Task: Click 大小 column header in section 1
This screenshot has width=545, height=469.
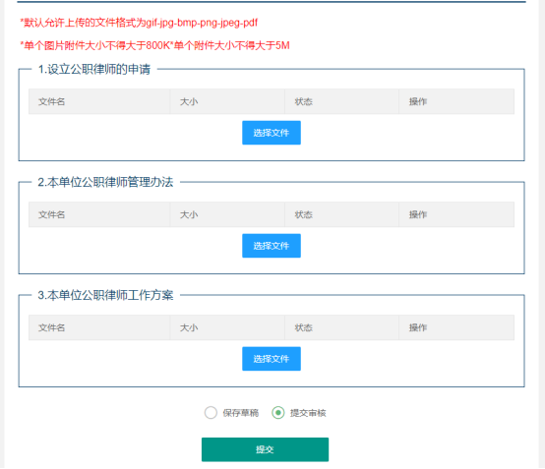Action: (x=189, y=102)
